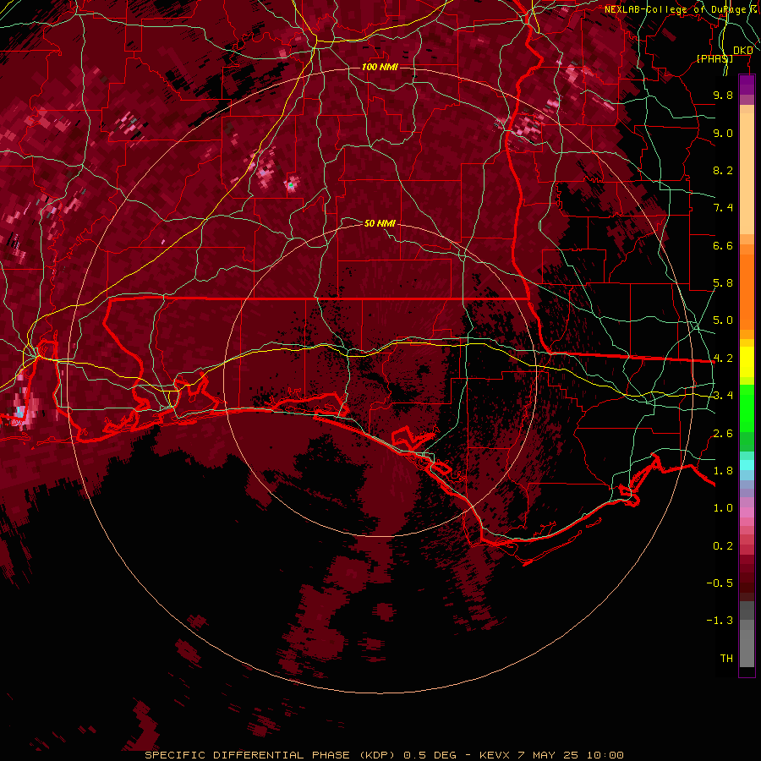Pick the purple top band of the color bar
Image resolution: width=761 pixels, height=761 pixels.
pyautogui.click(x=747, y=85)
